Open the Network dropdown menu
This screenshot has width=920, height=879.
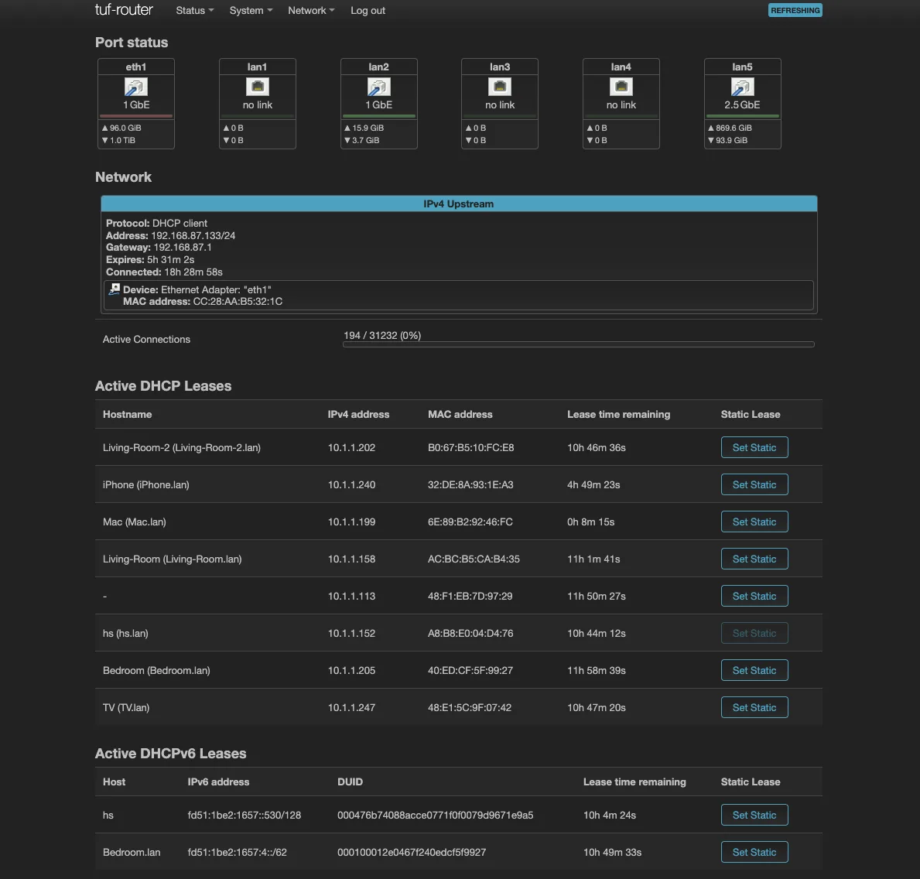[310, 10]
